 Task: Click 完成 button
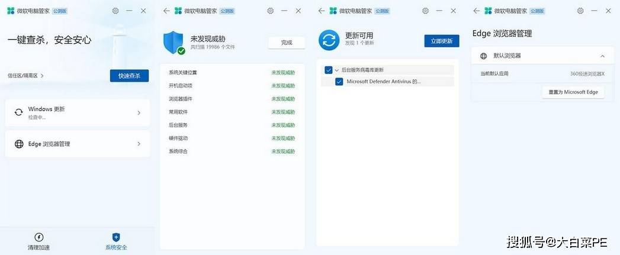pyautogui.click(x=287, y=43)
